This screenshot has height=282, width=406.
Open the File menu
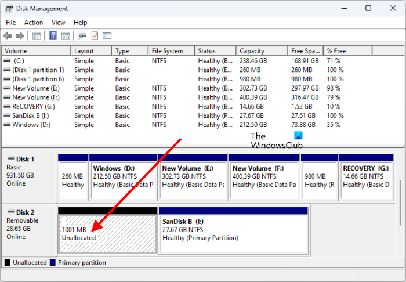click(11, 23)
